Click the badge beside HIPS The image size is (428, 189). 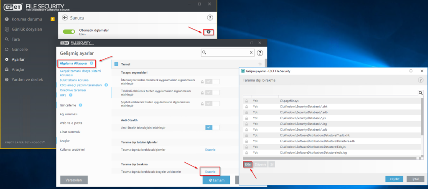click(x=70, y=95)
